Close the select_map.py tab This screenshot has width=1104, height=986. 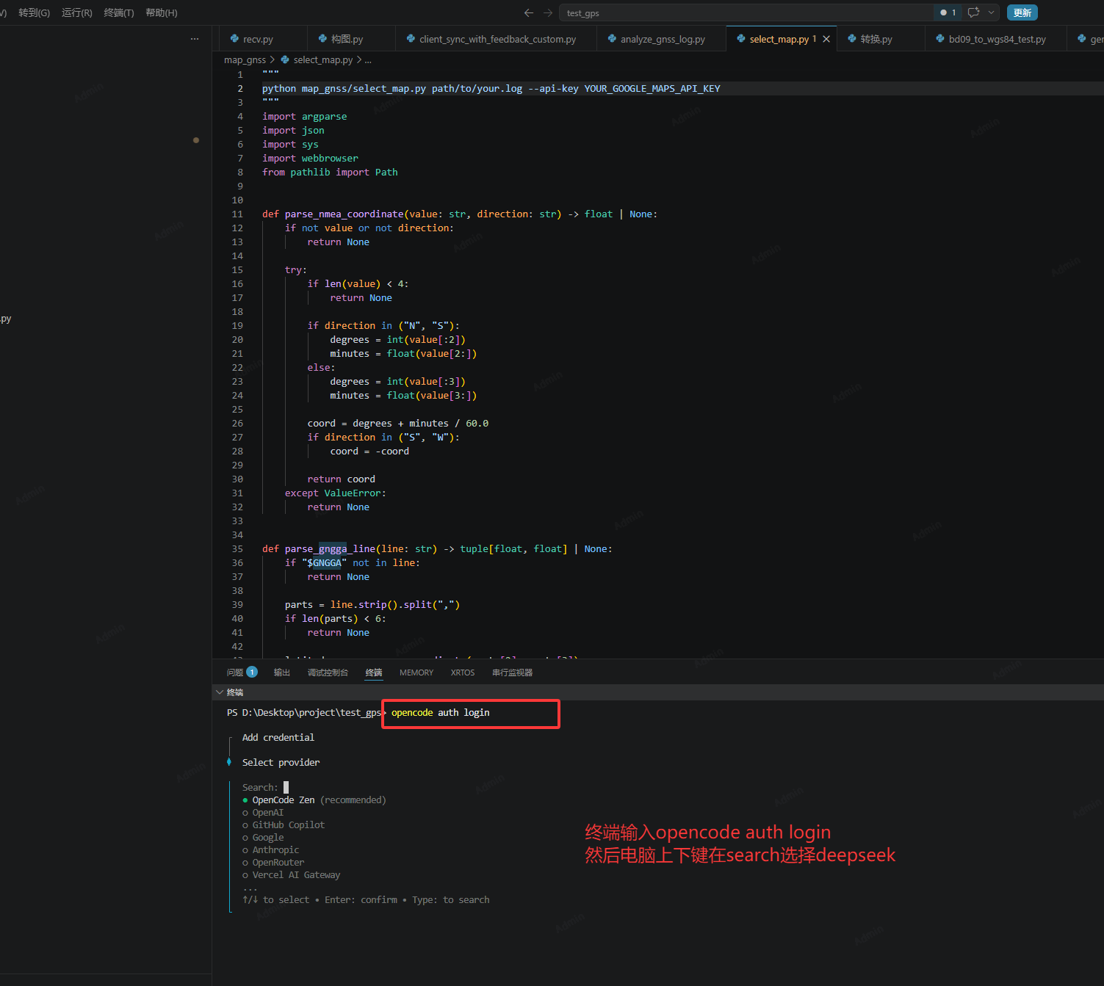826,39
